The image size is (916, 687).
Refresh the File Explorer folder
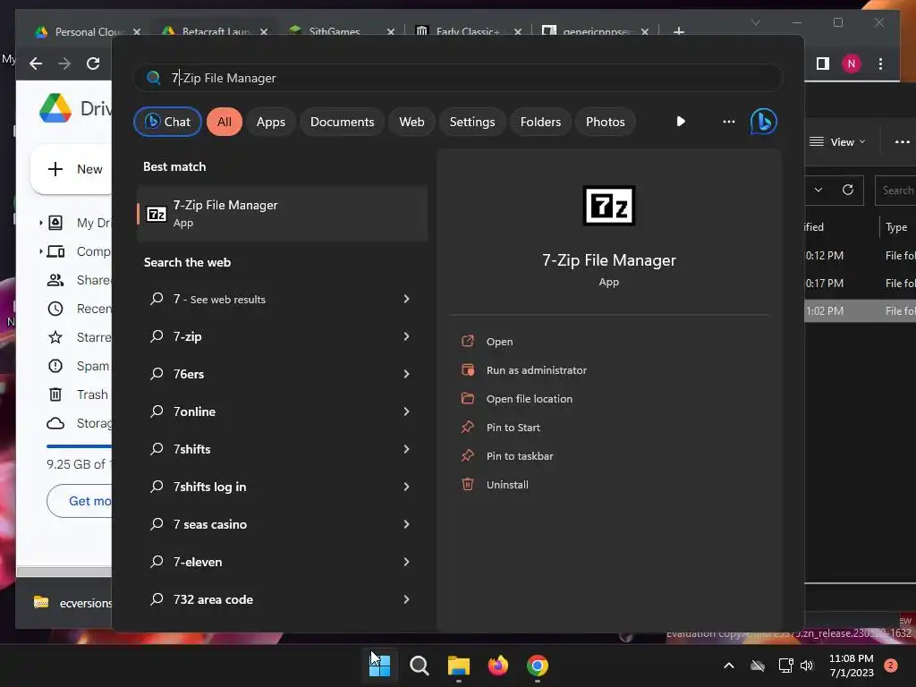848,190
